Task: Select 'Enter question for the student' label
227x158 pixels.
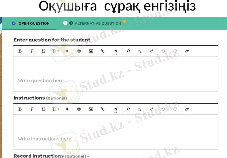Action: point(52,40)
